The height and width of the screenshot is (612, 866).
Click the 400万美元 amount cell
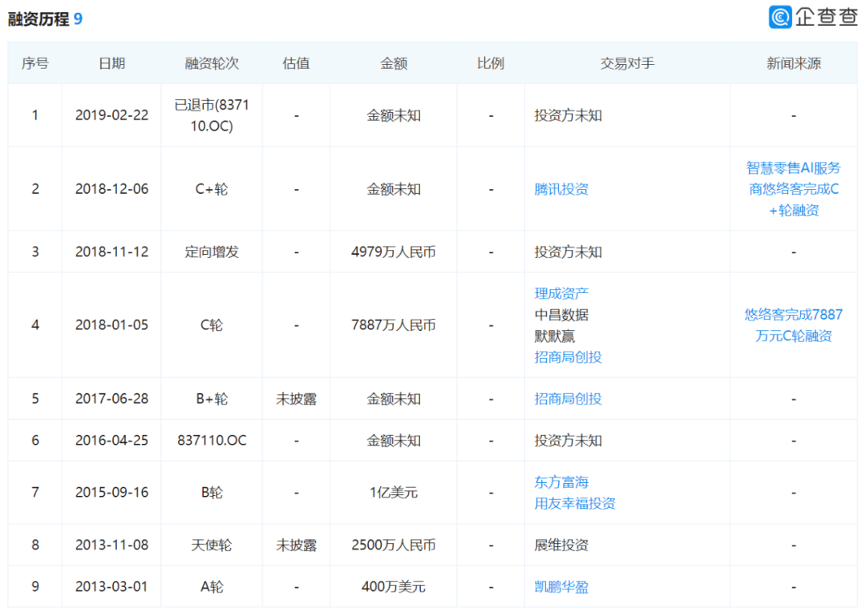(393, 586)
